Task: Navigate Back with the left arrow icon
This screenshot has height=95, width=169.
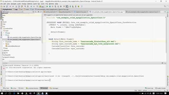Action: 31,6
